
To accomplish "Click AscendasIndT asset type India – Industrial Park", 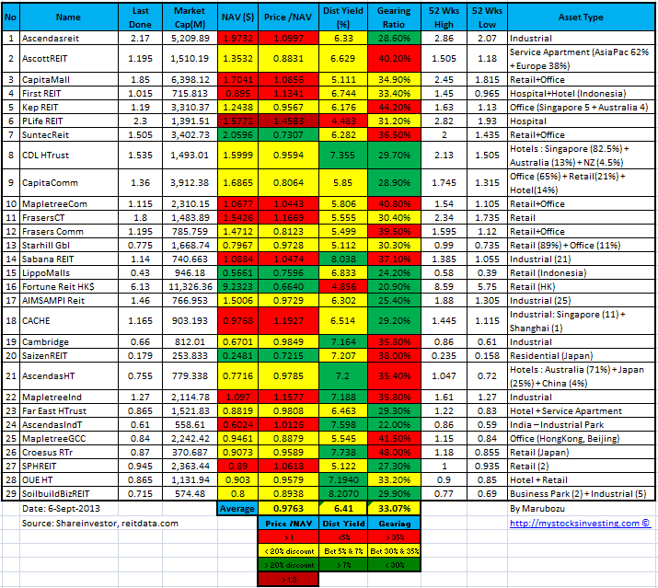I will click(x=581, y=425).
